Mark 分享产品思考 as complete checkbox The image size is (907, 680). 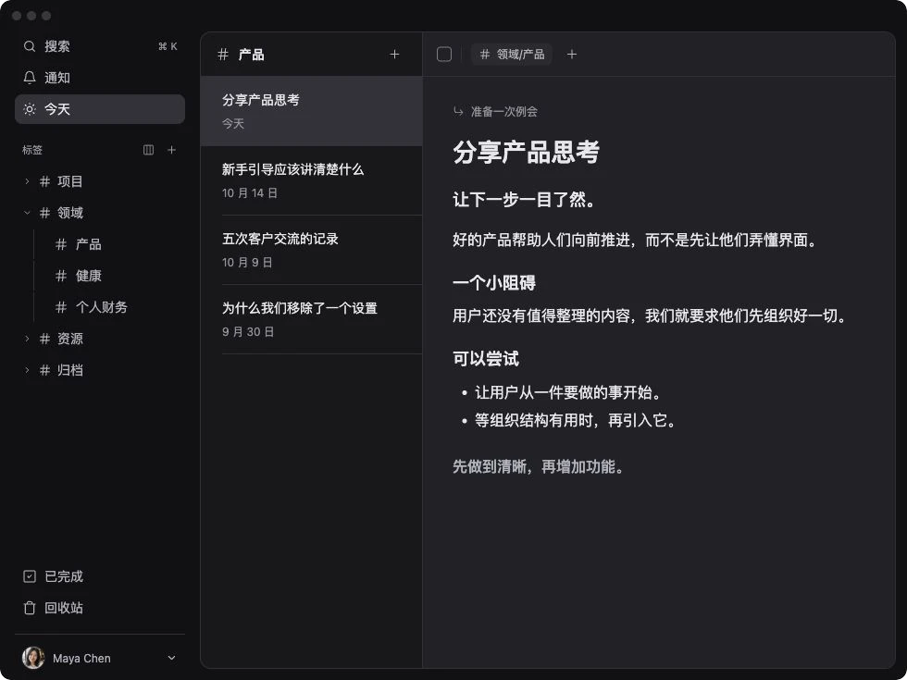pos(444,55)
